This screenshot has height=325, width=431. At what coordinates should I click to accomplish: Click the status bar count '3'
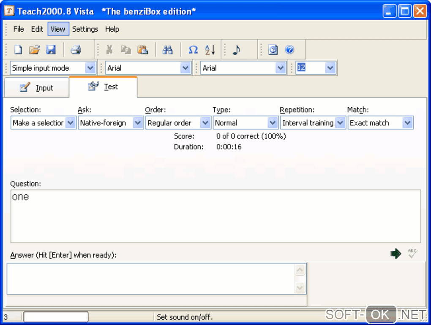tap(5, 317)
